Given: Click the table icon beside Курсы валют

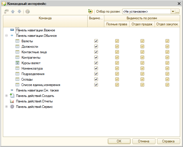Looking at the screenshot, I should click(x=17, y=63).
